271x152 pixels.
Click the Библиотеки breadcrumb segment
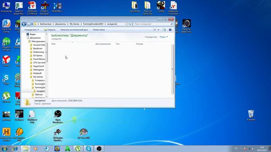(46, 24)
